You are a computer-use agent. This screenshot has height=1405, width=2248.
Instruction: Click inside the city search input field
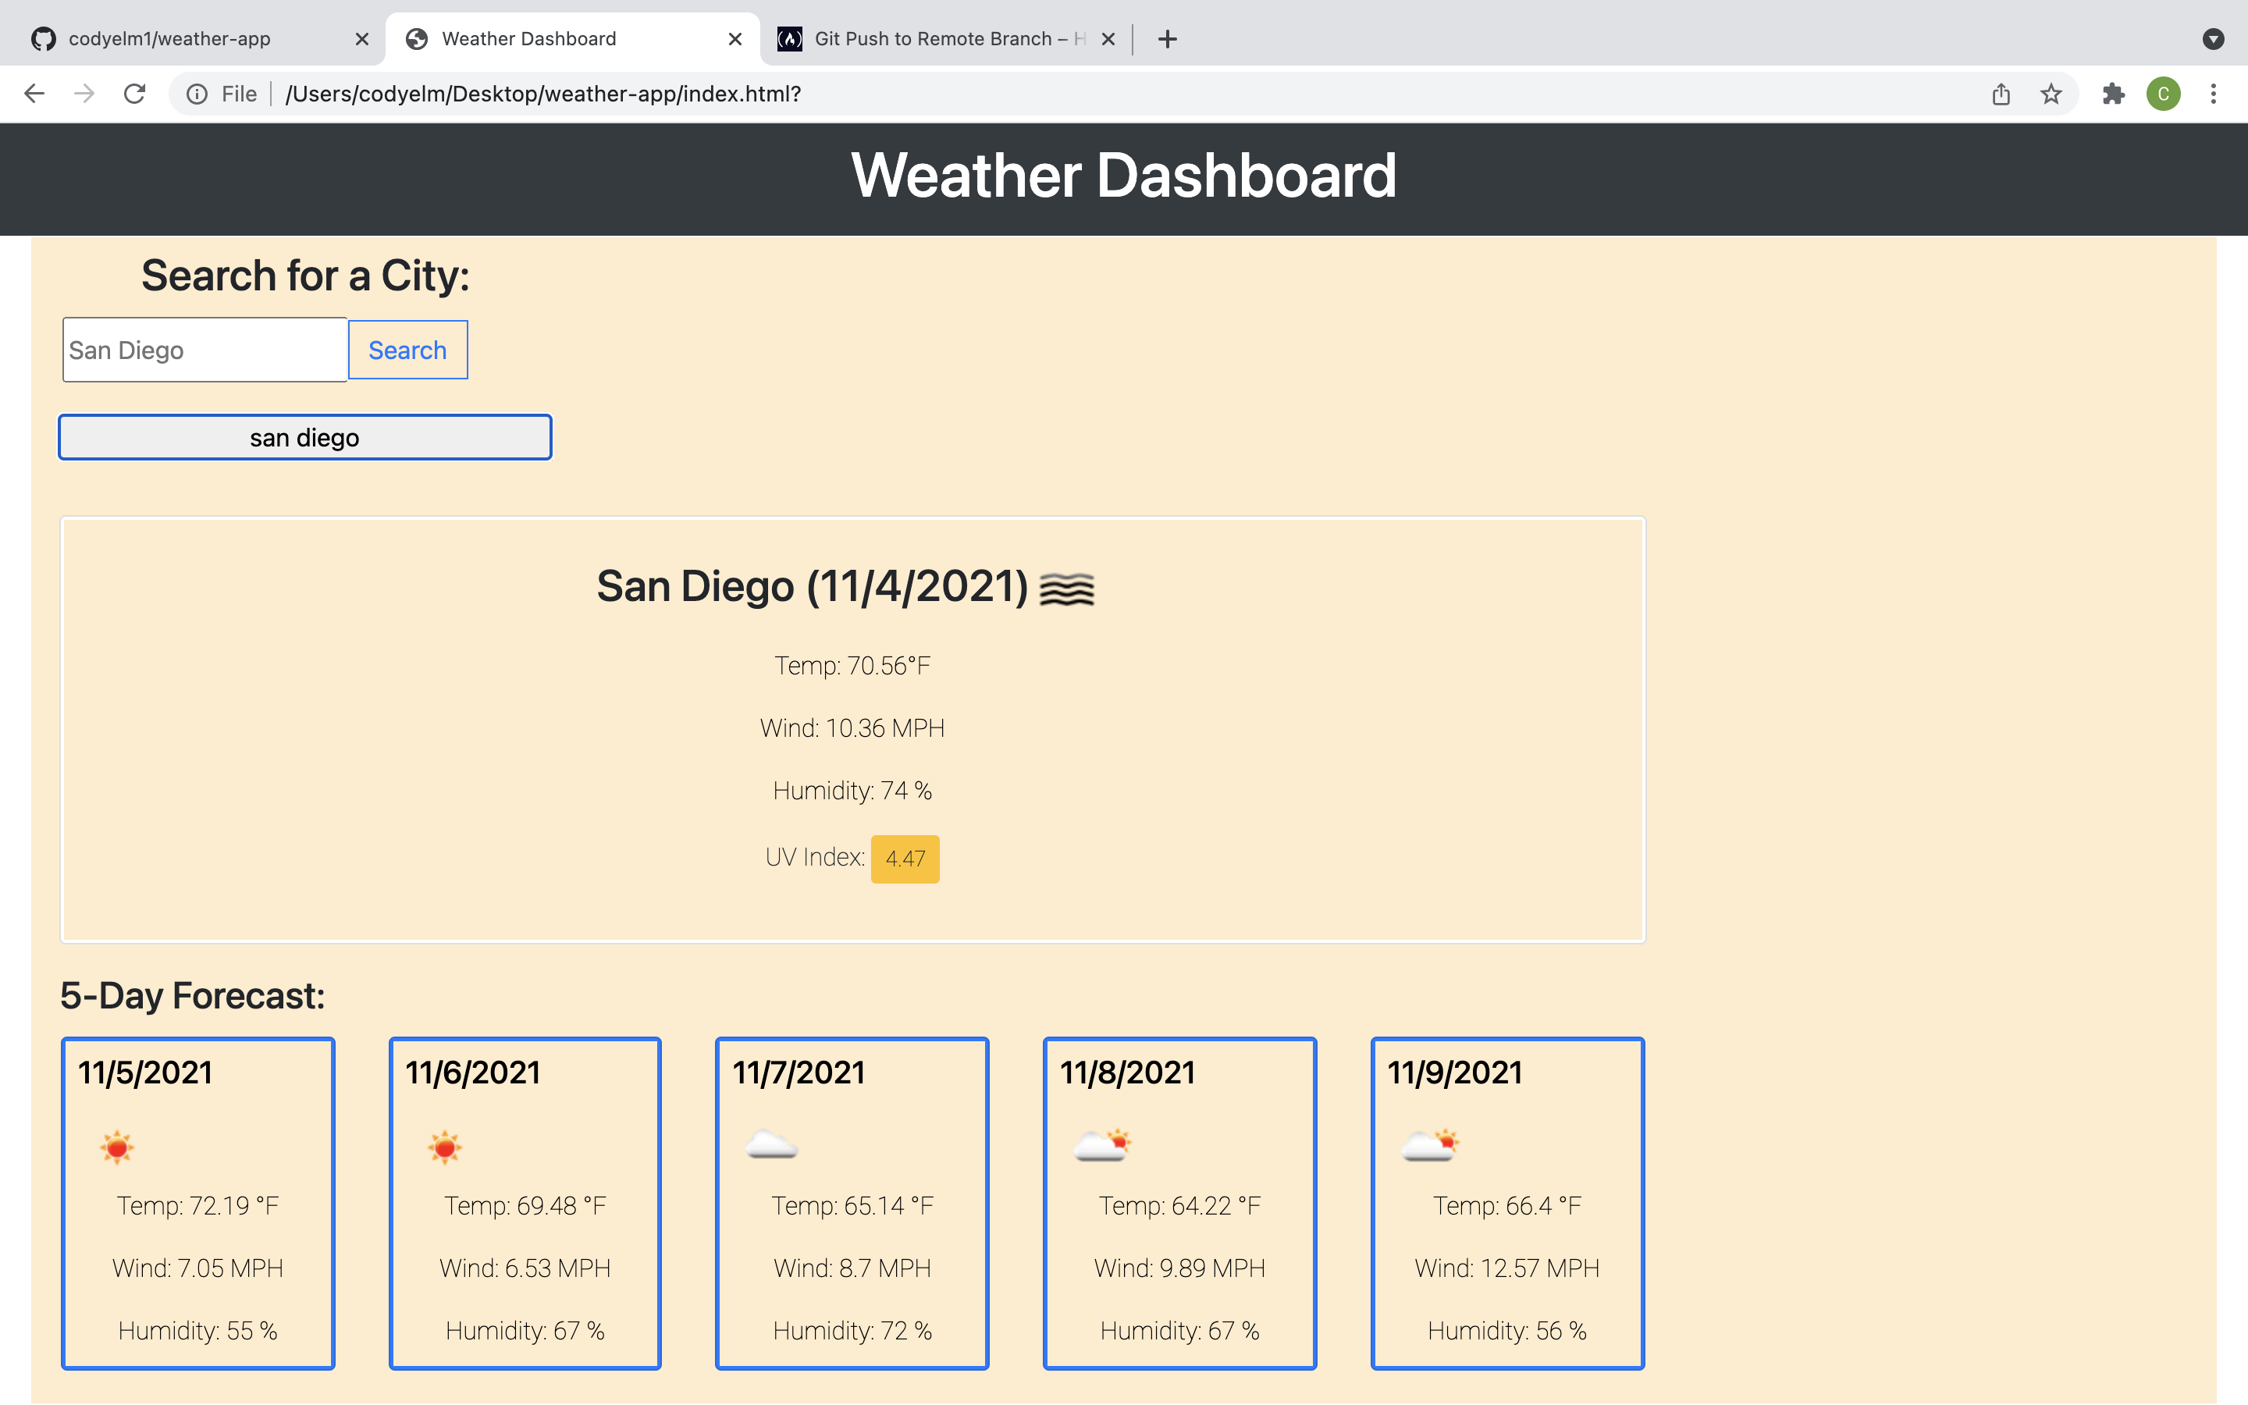pyautogui.click(x=205, y=350)
